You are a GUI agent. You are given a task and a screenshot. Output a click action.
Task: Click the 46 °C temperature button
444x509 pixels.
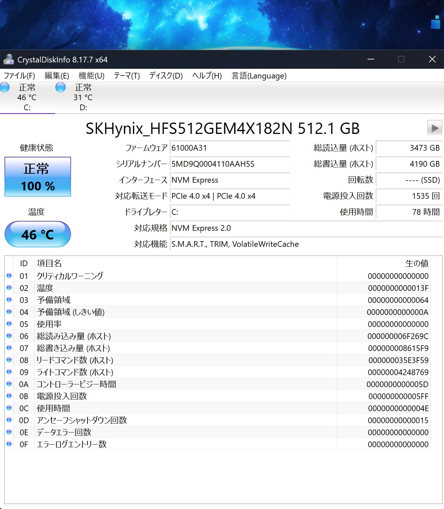(38, 234)
